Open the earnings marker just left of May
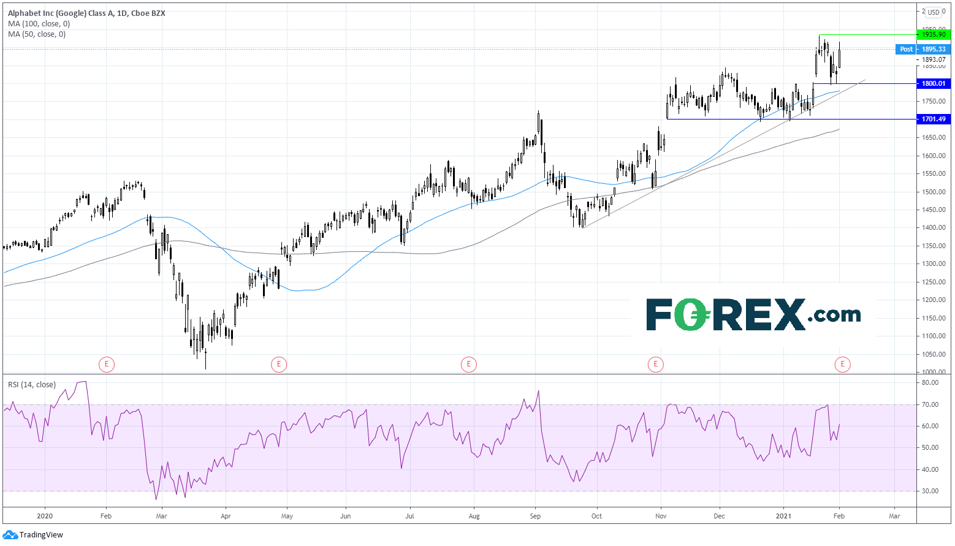955x546 pixels. pos(278,365)
